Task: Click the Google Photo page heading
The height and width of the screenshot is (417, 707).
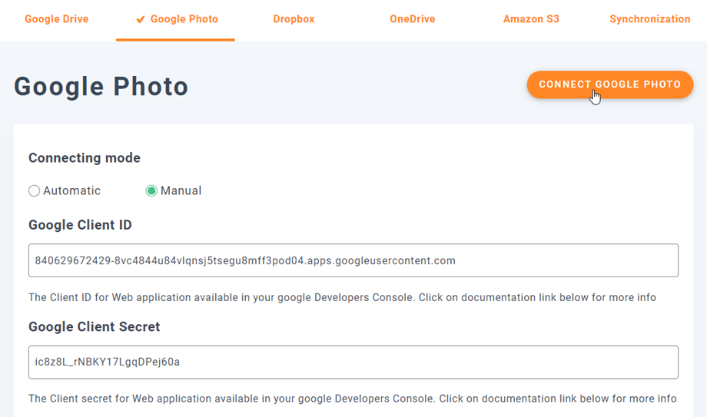Action: tap(101, 87)
